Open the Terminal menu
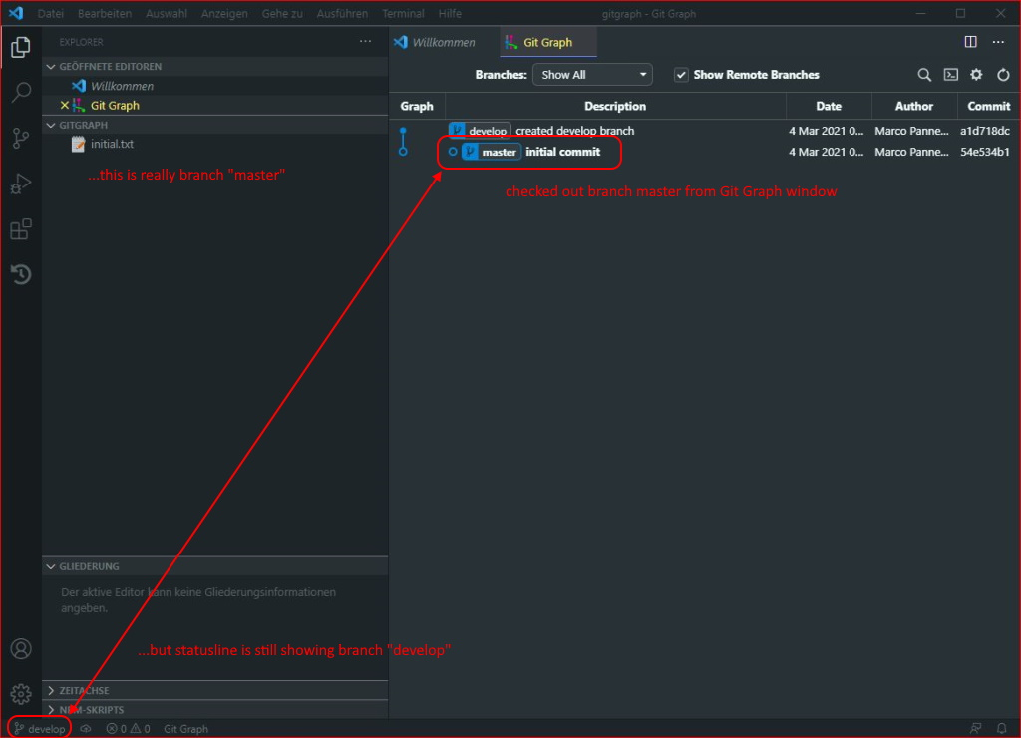The height and width of the screenshot is (738, 1021). coord(403,13)
